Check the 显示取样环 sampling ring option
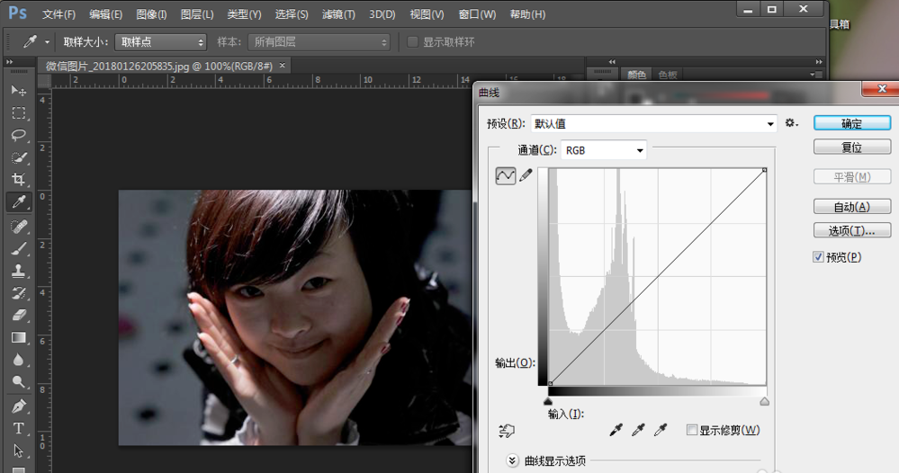The height and width of the screenshot is (473, 899). (413, 42)
